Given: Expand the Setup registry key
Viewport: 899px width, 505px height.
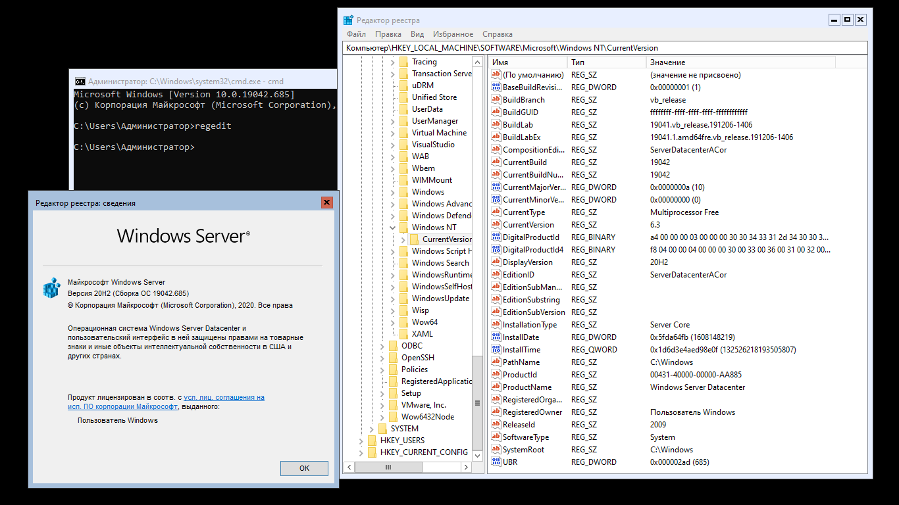Looking at the screenshot, I should [x=382, y=393].
